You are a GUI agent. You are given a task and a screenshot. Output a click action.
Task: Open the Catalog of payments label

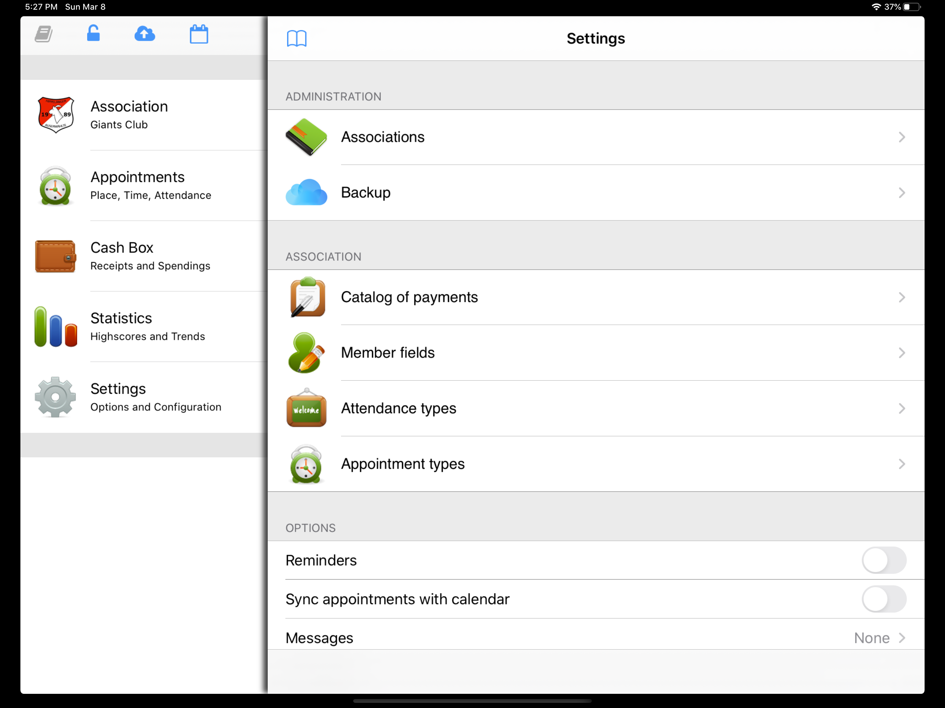(x=409, y=297)
